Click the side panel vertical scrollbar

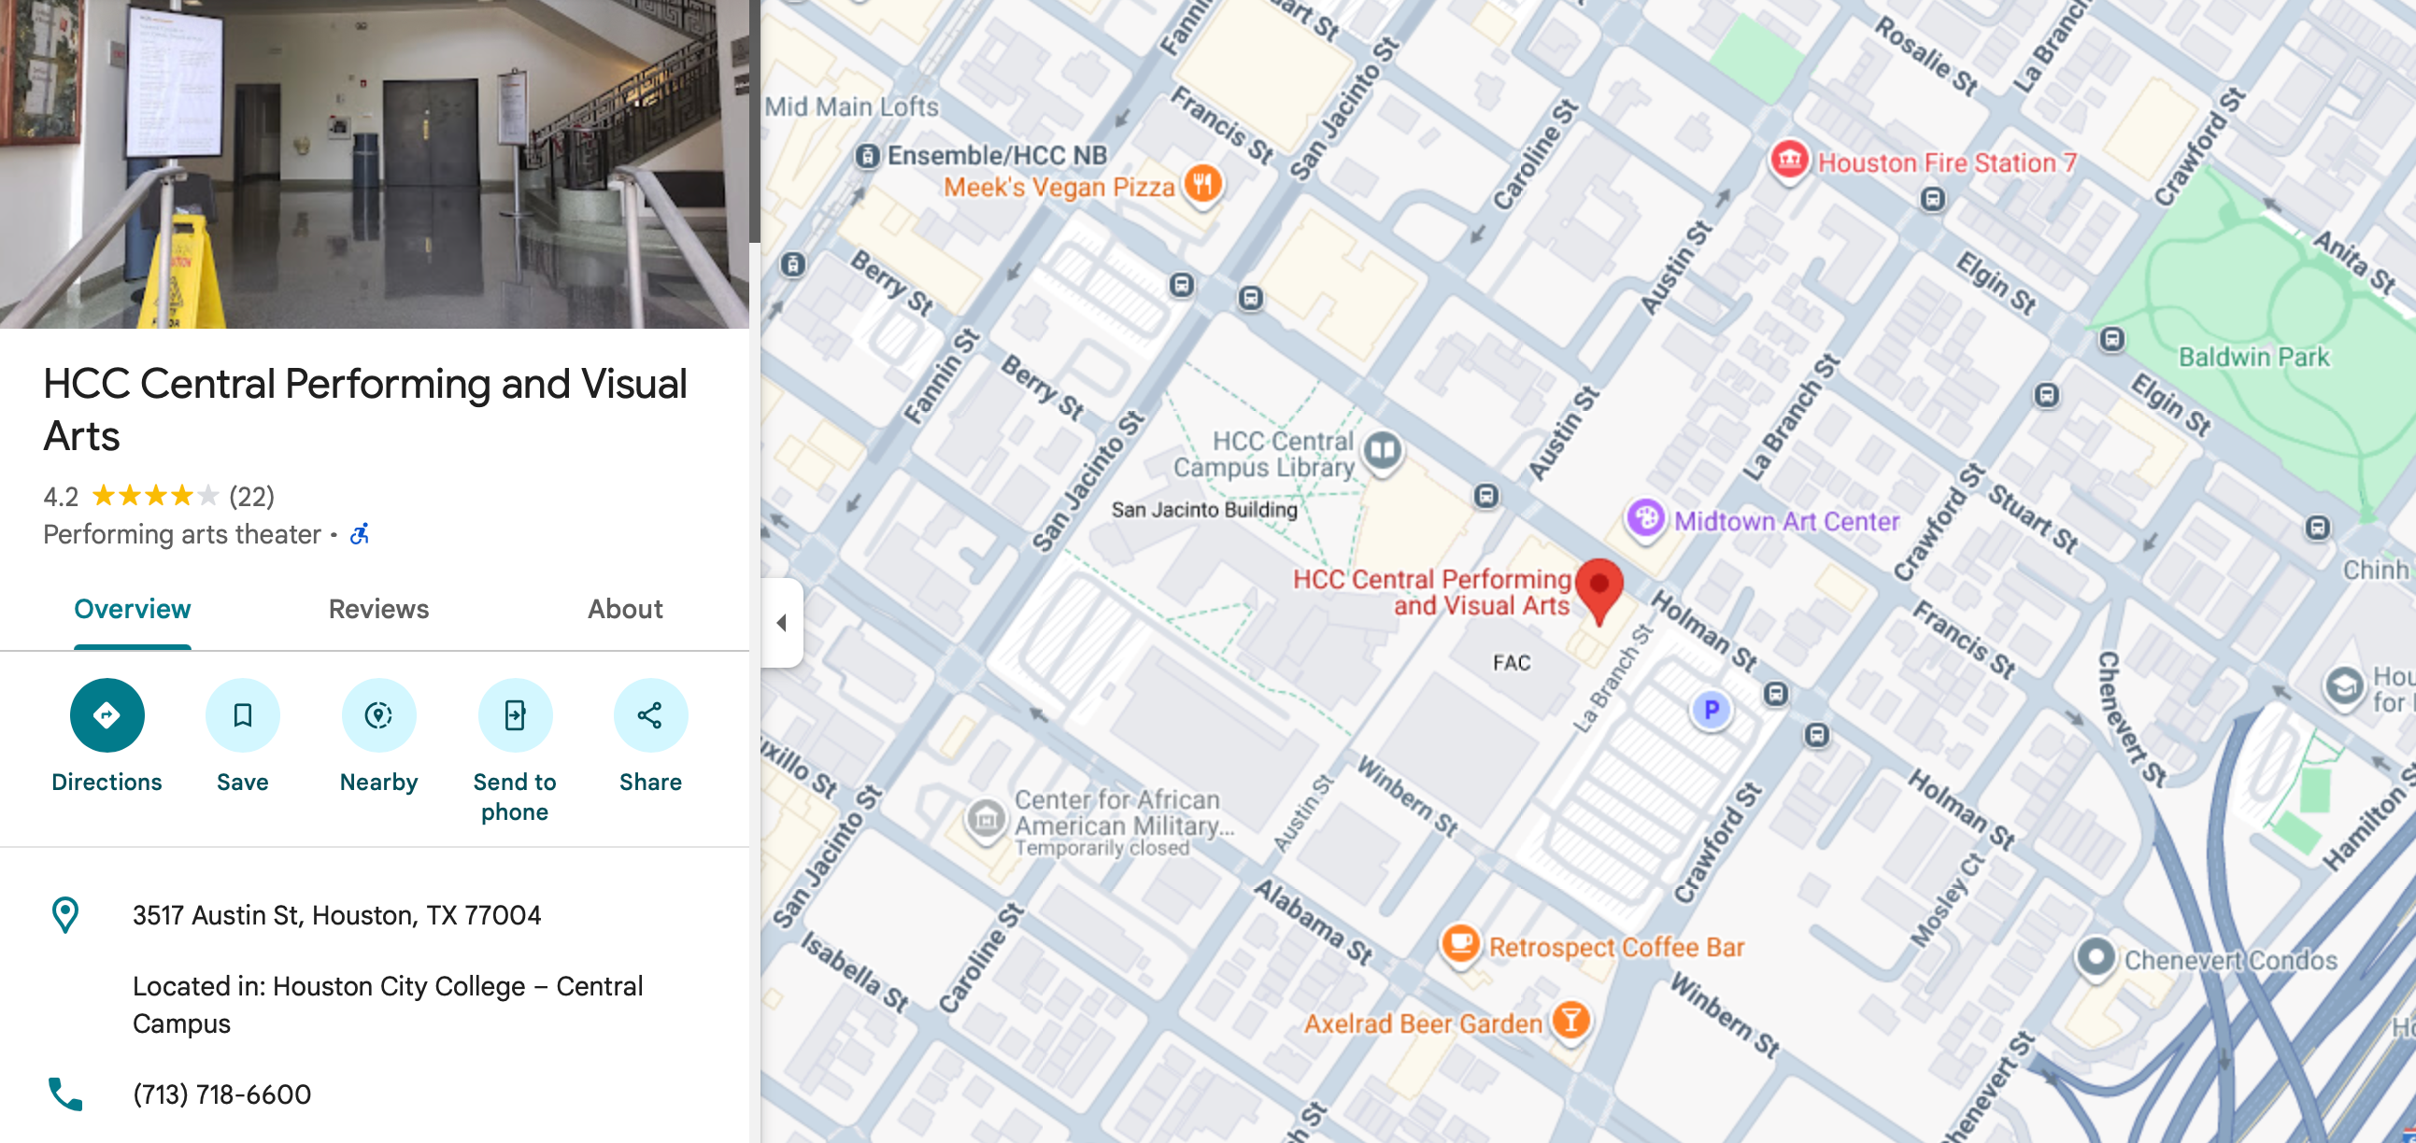754,120
